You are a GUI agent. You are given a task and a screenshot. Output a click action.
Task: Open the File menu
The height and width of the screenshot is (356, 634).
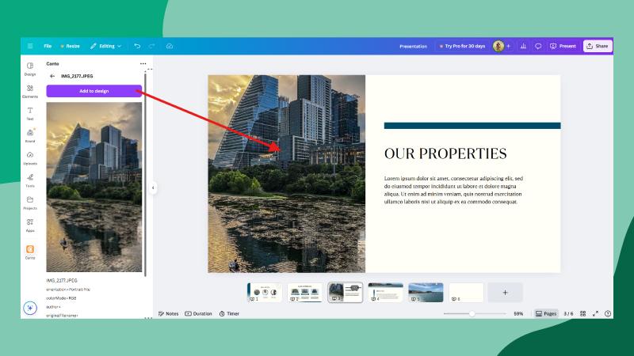point(48,46)
